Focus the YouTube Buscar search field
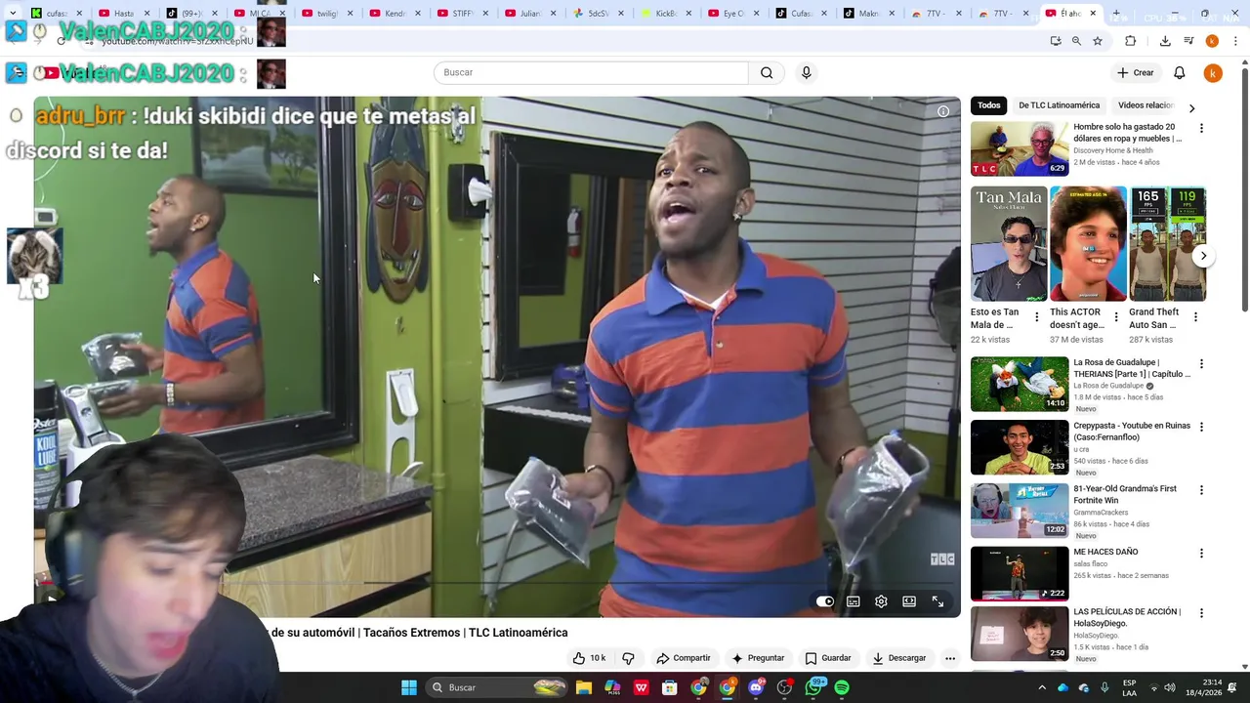Screen dimensions: 1250x703 pos(591,72)
